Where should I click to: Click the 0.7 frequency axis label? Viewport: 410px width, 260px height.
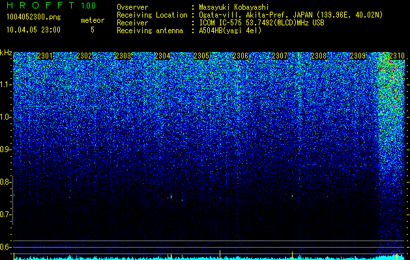tap(5, 214)
